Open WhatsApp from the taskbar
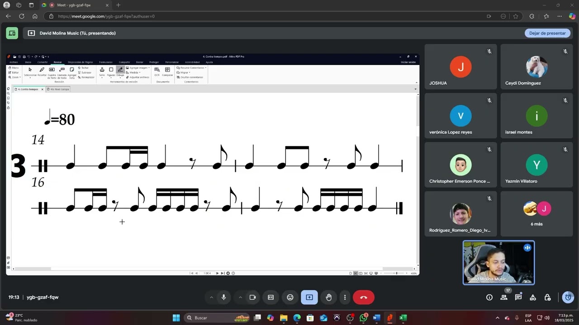The image size is (579, 325). point(364,318)
